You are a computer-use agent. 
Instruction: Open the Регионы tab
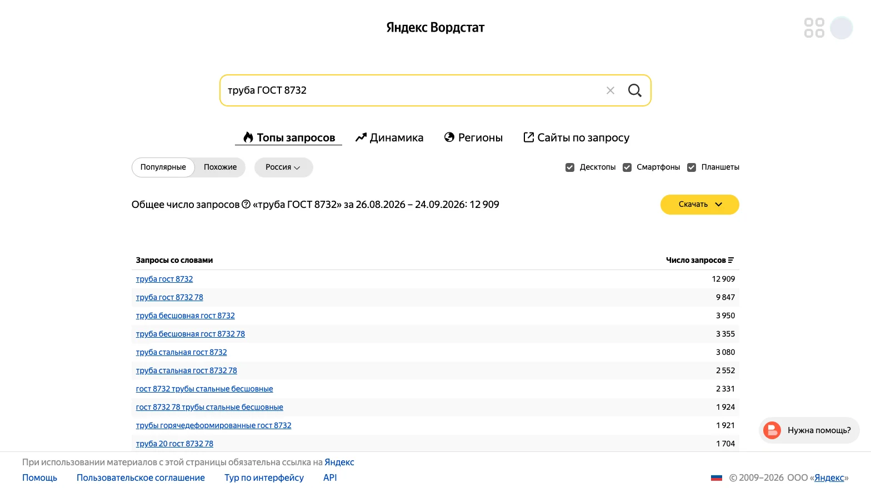(473, 138)
